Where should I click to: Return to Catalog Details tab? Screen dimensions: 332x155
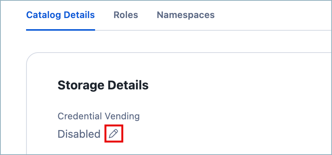tap(60, 15)
